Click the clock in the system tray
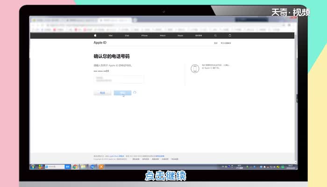Viewport: 327px width, 187px height. click(291, 166)
